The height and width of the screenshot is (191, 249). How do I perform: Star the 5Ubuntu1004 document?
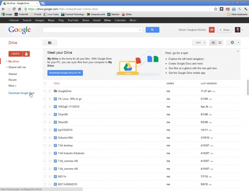(x=50, y=138)
